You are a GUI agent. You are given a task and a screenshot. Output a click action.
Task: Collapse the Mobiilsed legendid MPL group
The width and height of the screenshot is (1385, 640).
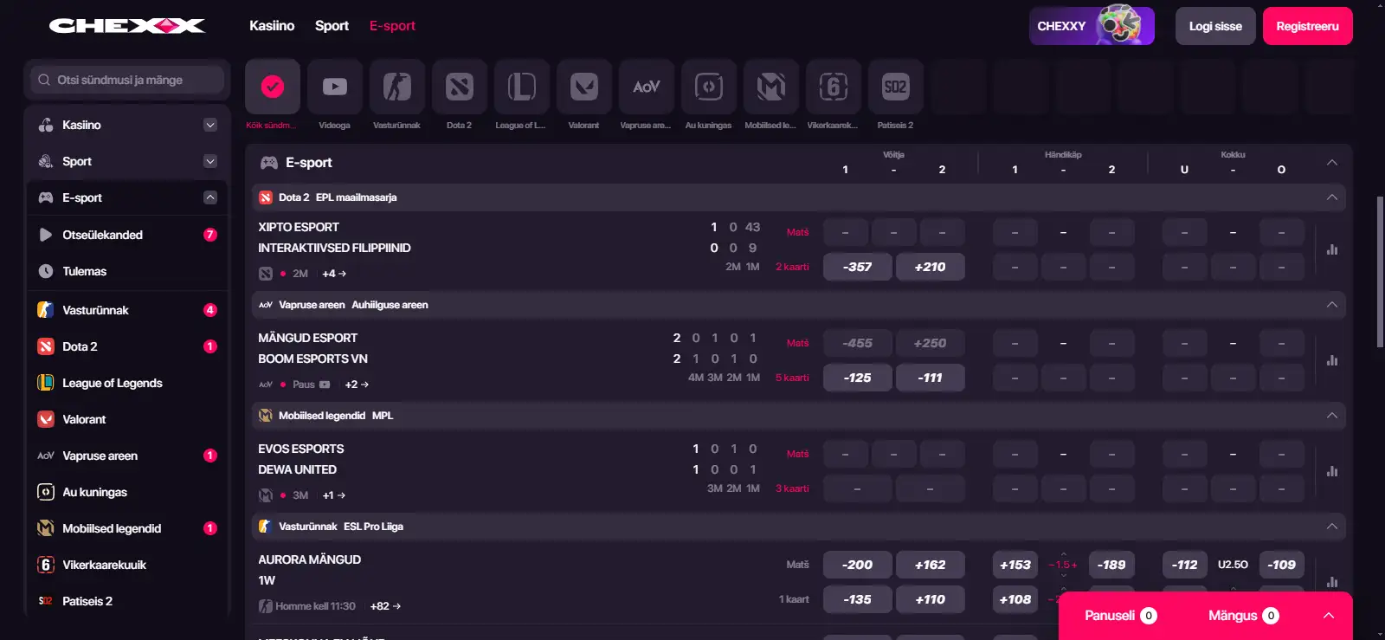click(x=1332, y=416)
